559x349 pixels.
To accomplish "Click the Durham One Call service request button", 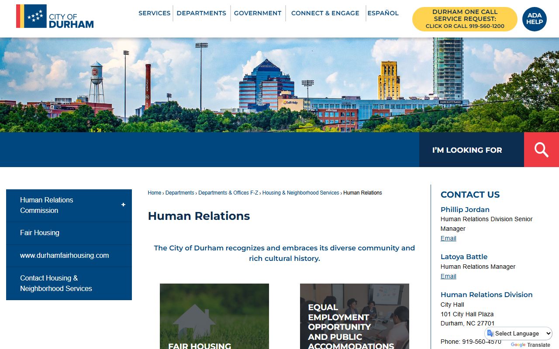I will [x=465, y=19].
